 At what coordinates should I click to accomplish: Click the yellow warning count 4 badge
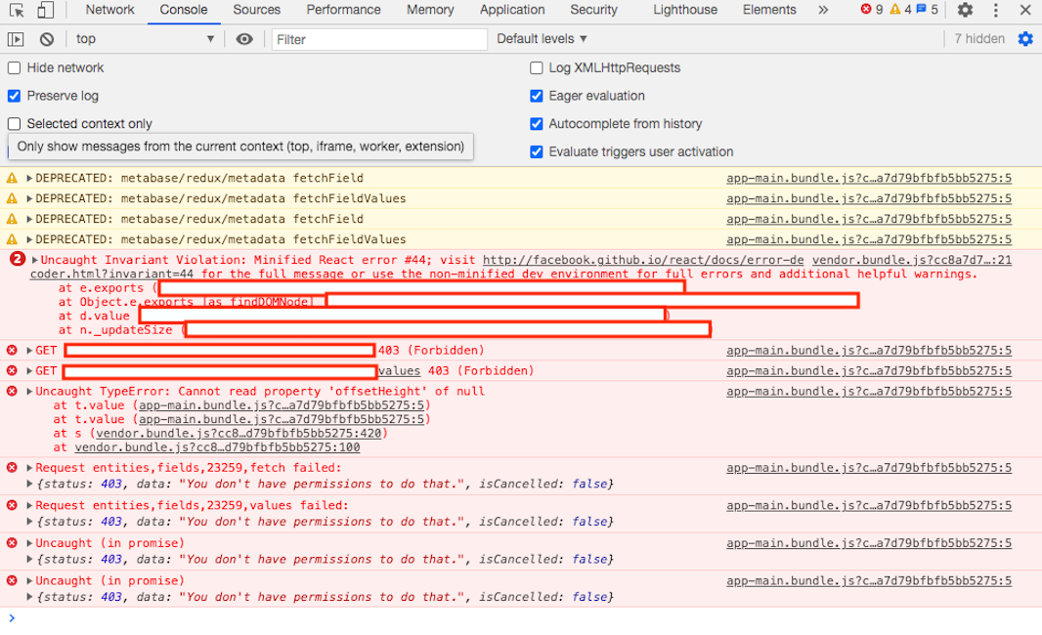pos(900,10)
